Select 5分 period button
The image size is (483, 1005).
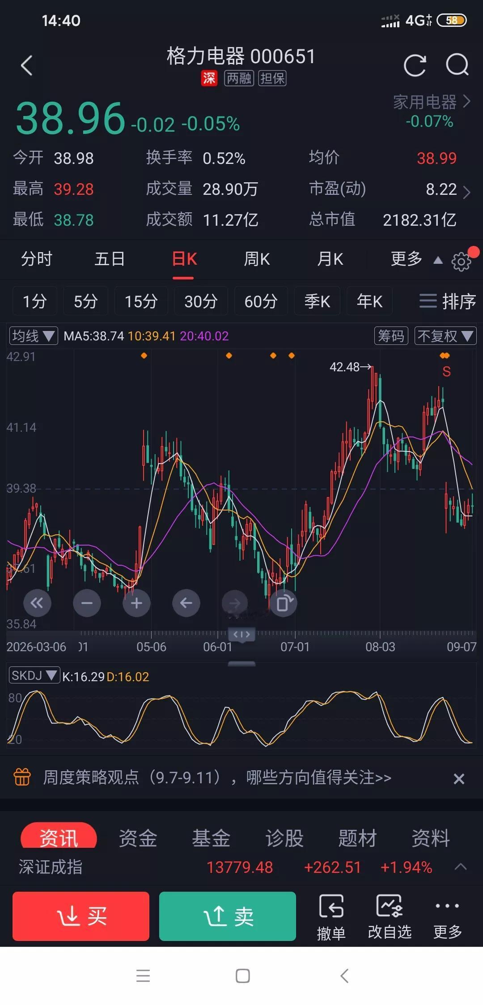(85, 301)
